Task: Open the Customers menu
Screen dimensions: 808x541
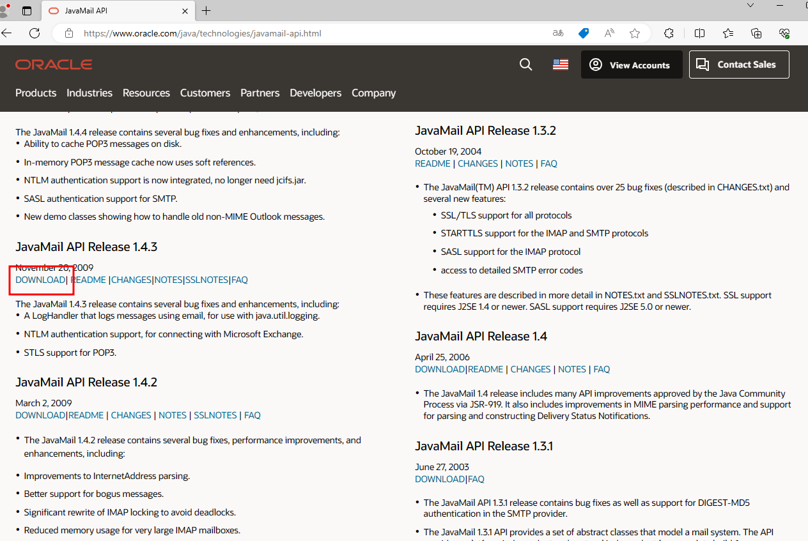Action: coord(205,93)
